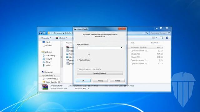
Task: Click the CD drive icon in sidebar
Action: click(x=44, y=82)
